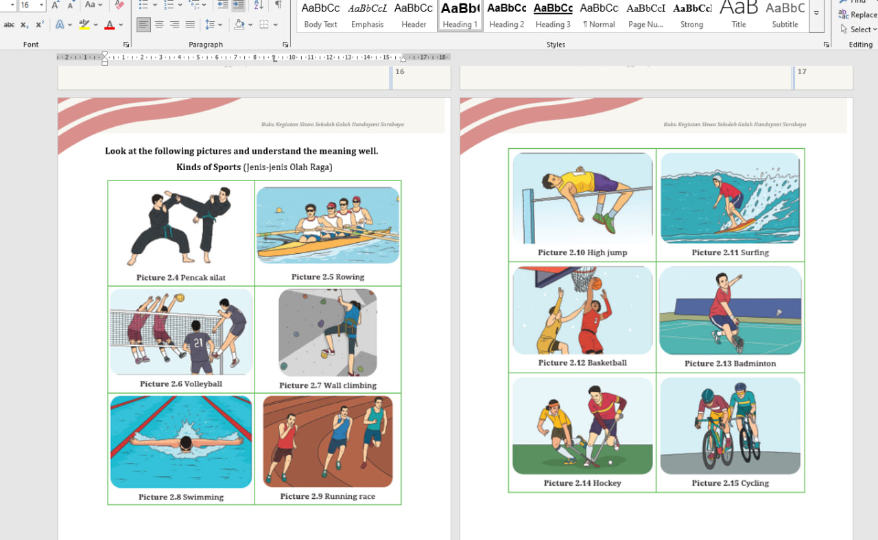Apply Header style

(x=414, y=15)
